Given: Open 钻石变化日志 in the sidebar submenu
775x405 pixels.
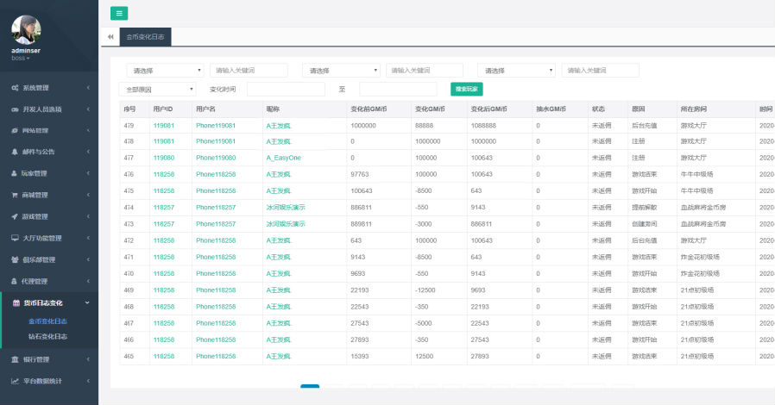Looking at the screenshot, I should (x=47, y=336).
